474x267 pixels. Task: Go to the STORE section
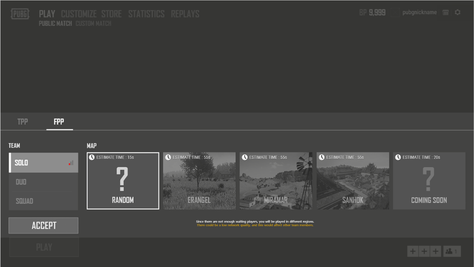click(111, 14)
